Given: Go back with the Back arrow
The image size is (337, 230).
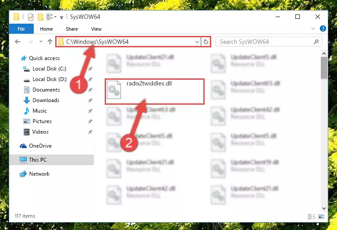Looking at the screenshot, I should click(x=18, y=42).
